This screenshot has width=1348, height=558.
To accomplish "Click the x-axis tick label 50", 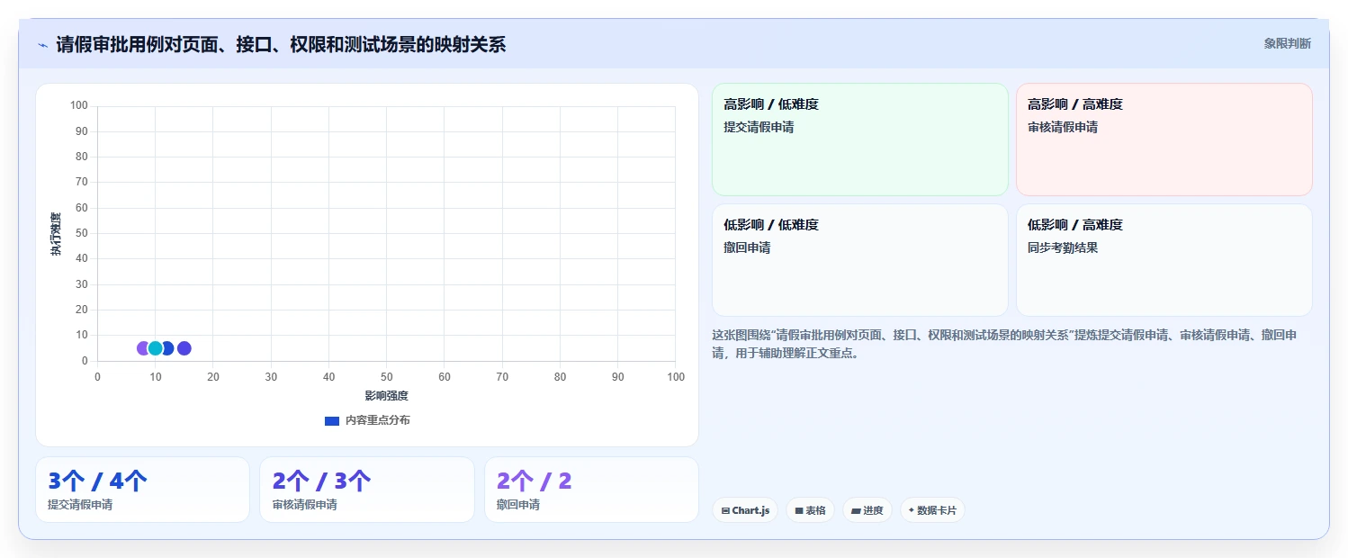I will (386, 377).
